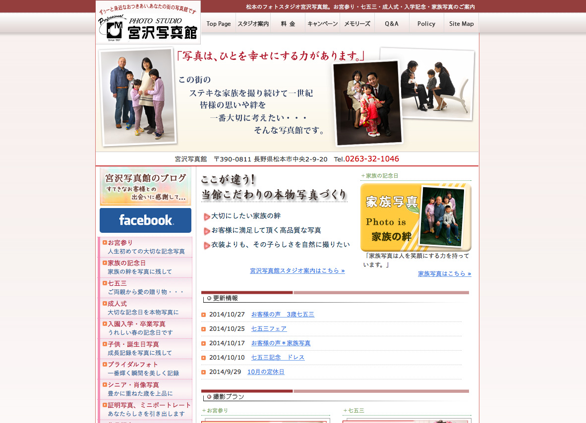Select メモリーズ in the top navigation
The width and height of the screenshot is (586, 423).
click(357, 24)
